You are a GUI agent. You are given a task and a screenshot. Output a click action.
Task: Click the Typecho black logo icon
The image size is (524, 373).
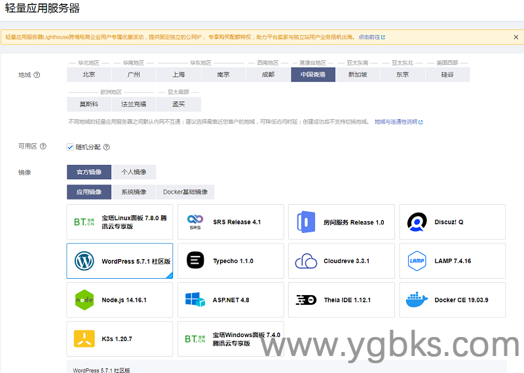click(x=195, y=260)
